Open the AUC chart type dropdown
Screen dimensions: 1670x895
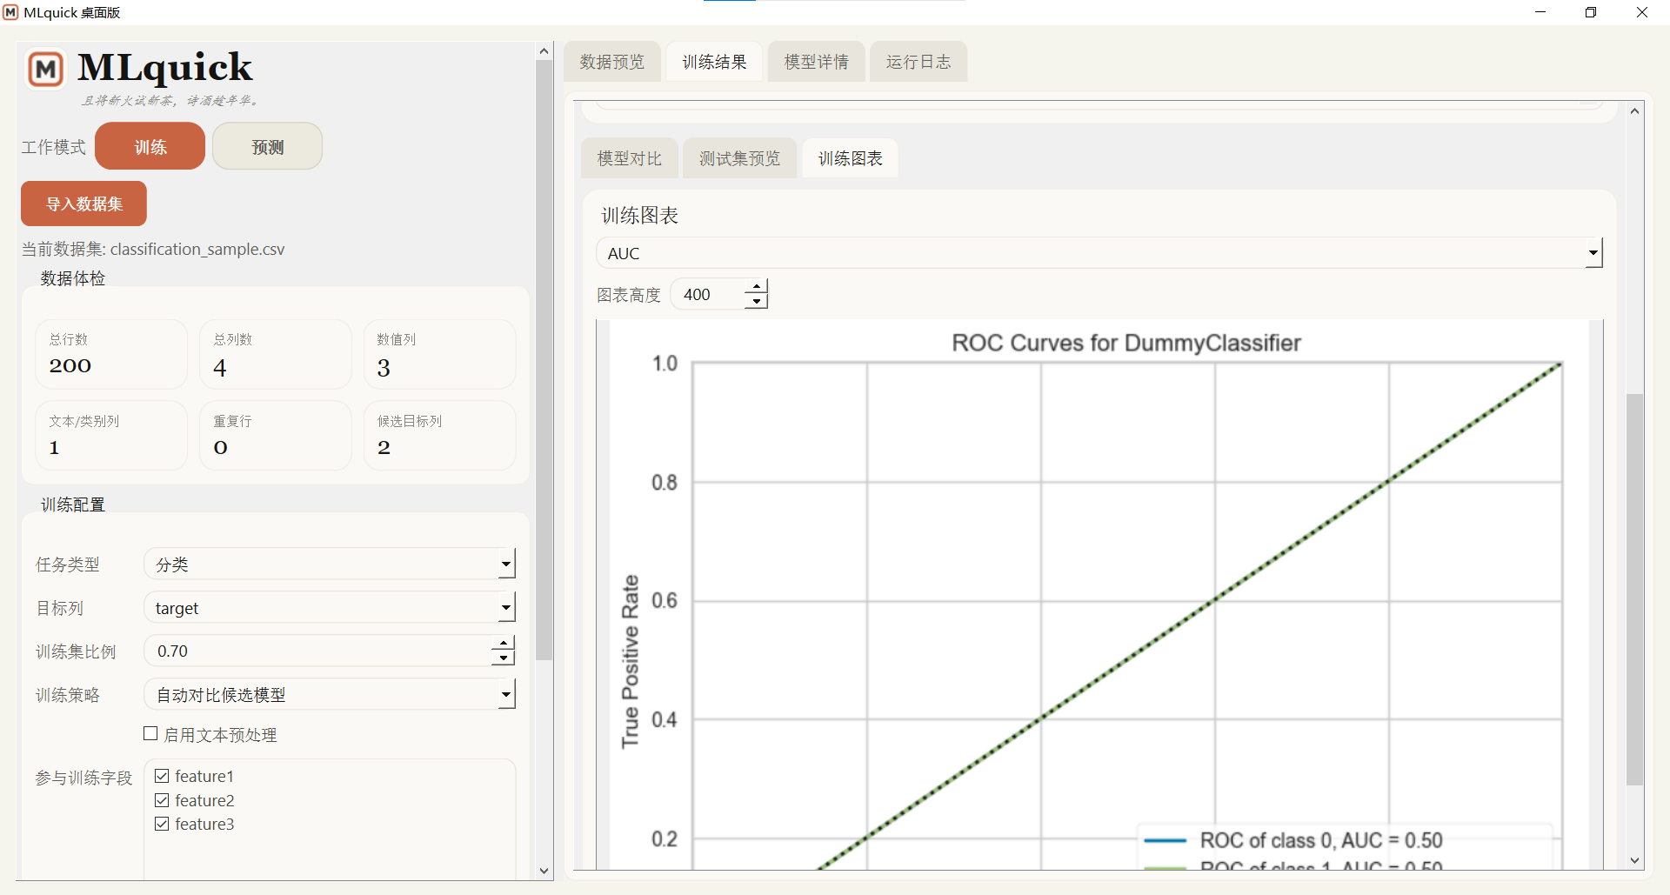coord(1099,253)
